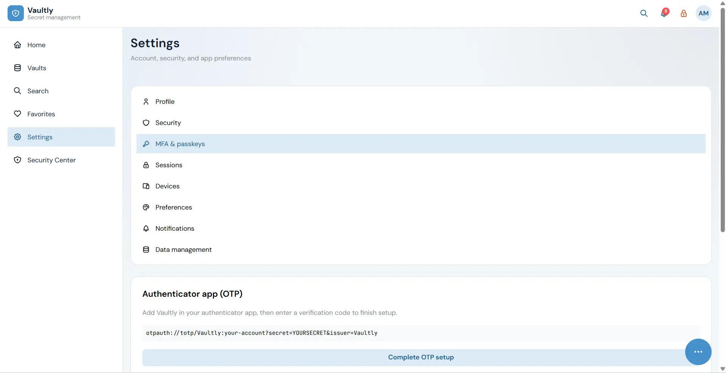This screenshot has width=726, height=373.
Task: Click the Security Center shield icon
Action: [x=17, y=160]
